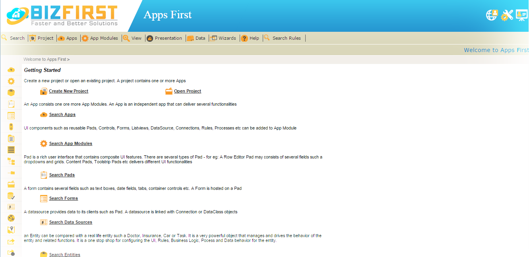Click the clipboard Pads icon in left sidebar

[11, 104]
